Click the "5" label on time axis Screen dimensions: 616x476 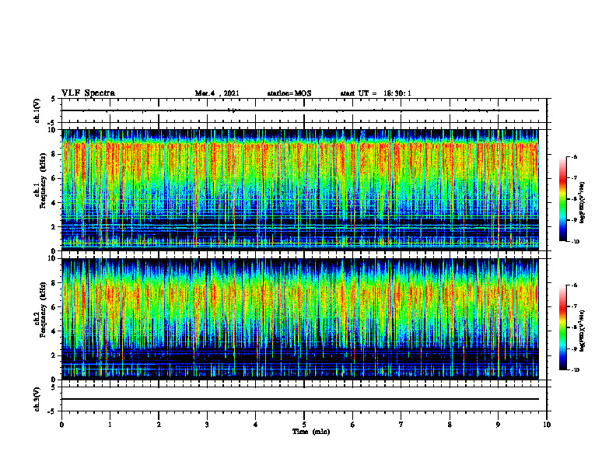[304, 425]
